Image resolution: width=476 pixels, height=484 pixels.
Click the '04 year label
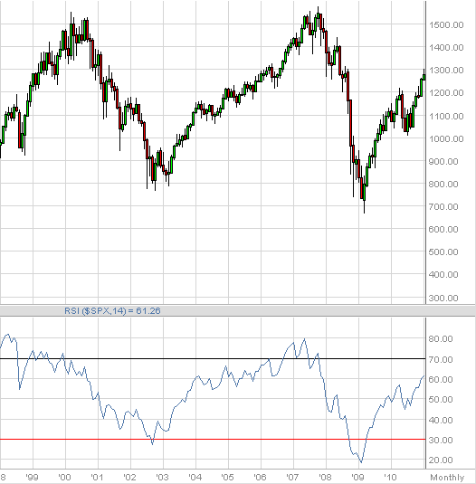[195, 477]
